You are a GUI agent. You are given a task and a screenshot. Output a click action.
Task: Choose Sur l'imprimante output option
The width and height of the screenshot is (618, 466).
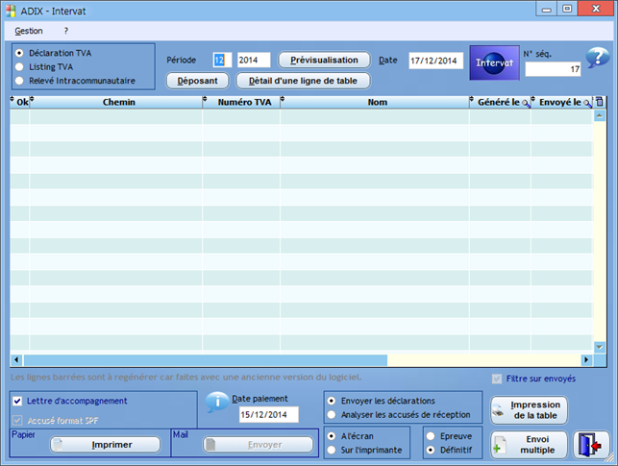point(332,450)
